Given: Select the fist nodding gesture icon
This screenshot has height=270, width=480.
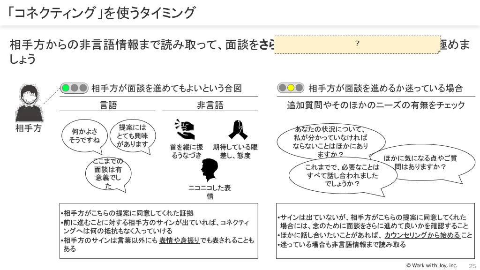Looking at the screenshot, I should coord(185,129).
